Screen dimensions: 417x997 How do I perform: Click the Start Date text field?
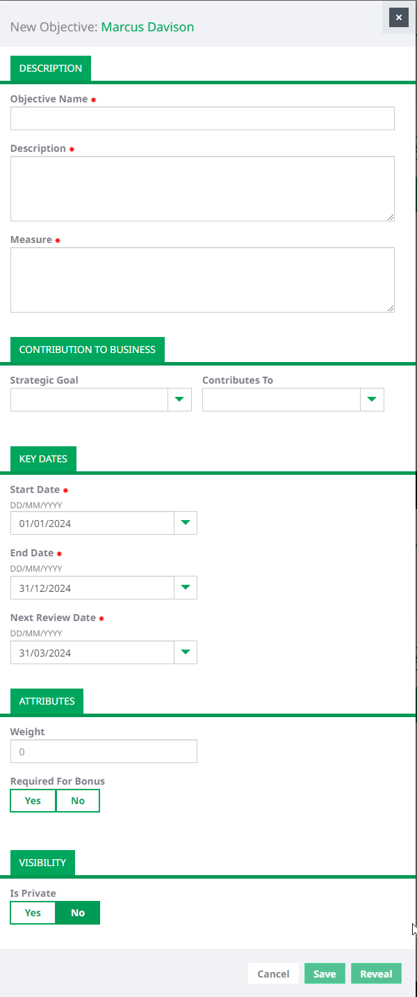tap(92, 523)
